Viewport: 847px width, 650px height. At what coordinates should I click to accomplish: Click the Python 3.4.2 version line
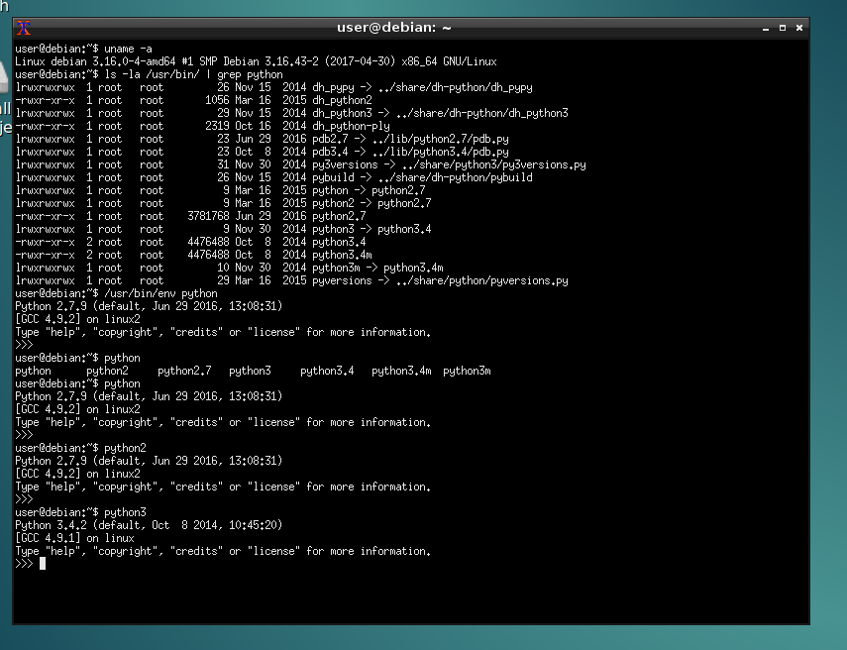149,526
